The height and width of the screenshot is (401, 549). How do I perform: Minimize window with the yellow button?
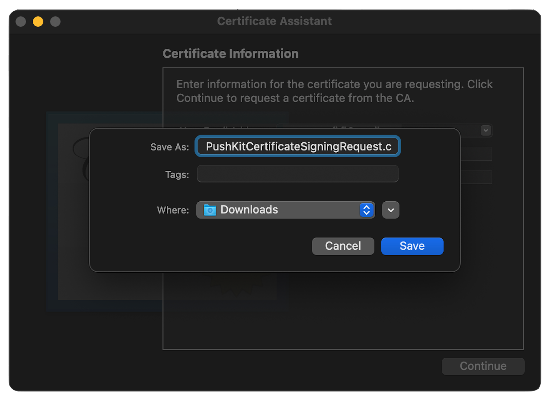click(38, 22)
